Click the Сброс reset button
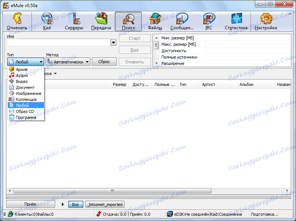The height and width of the screenshot is (221, 296). click(x=104, y=62)
